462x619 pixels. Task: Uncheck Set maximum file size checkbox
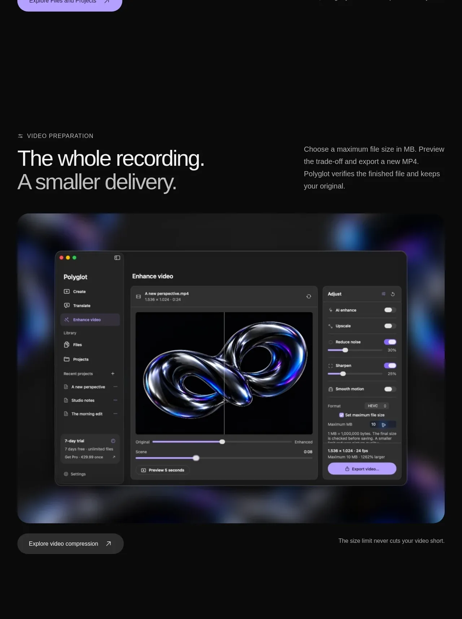[x=341, y=415]
